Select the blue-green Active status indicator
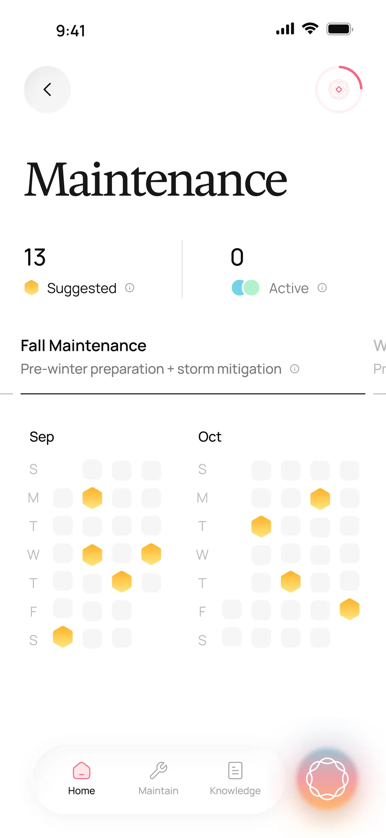This screenshot has width=386, height=838. (245, 288)
